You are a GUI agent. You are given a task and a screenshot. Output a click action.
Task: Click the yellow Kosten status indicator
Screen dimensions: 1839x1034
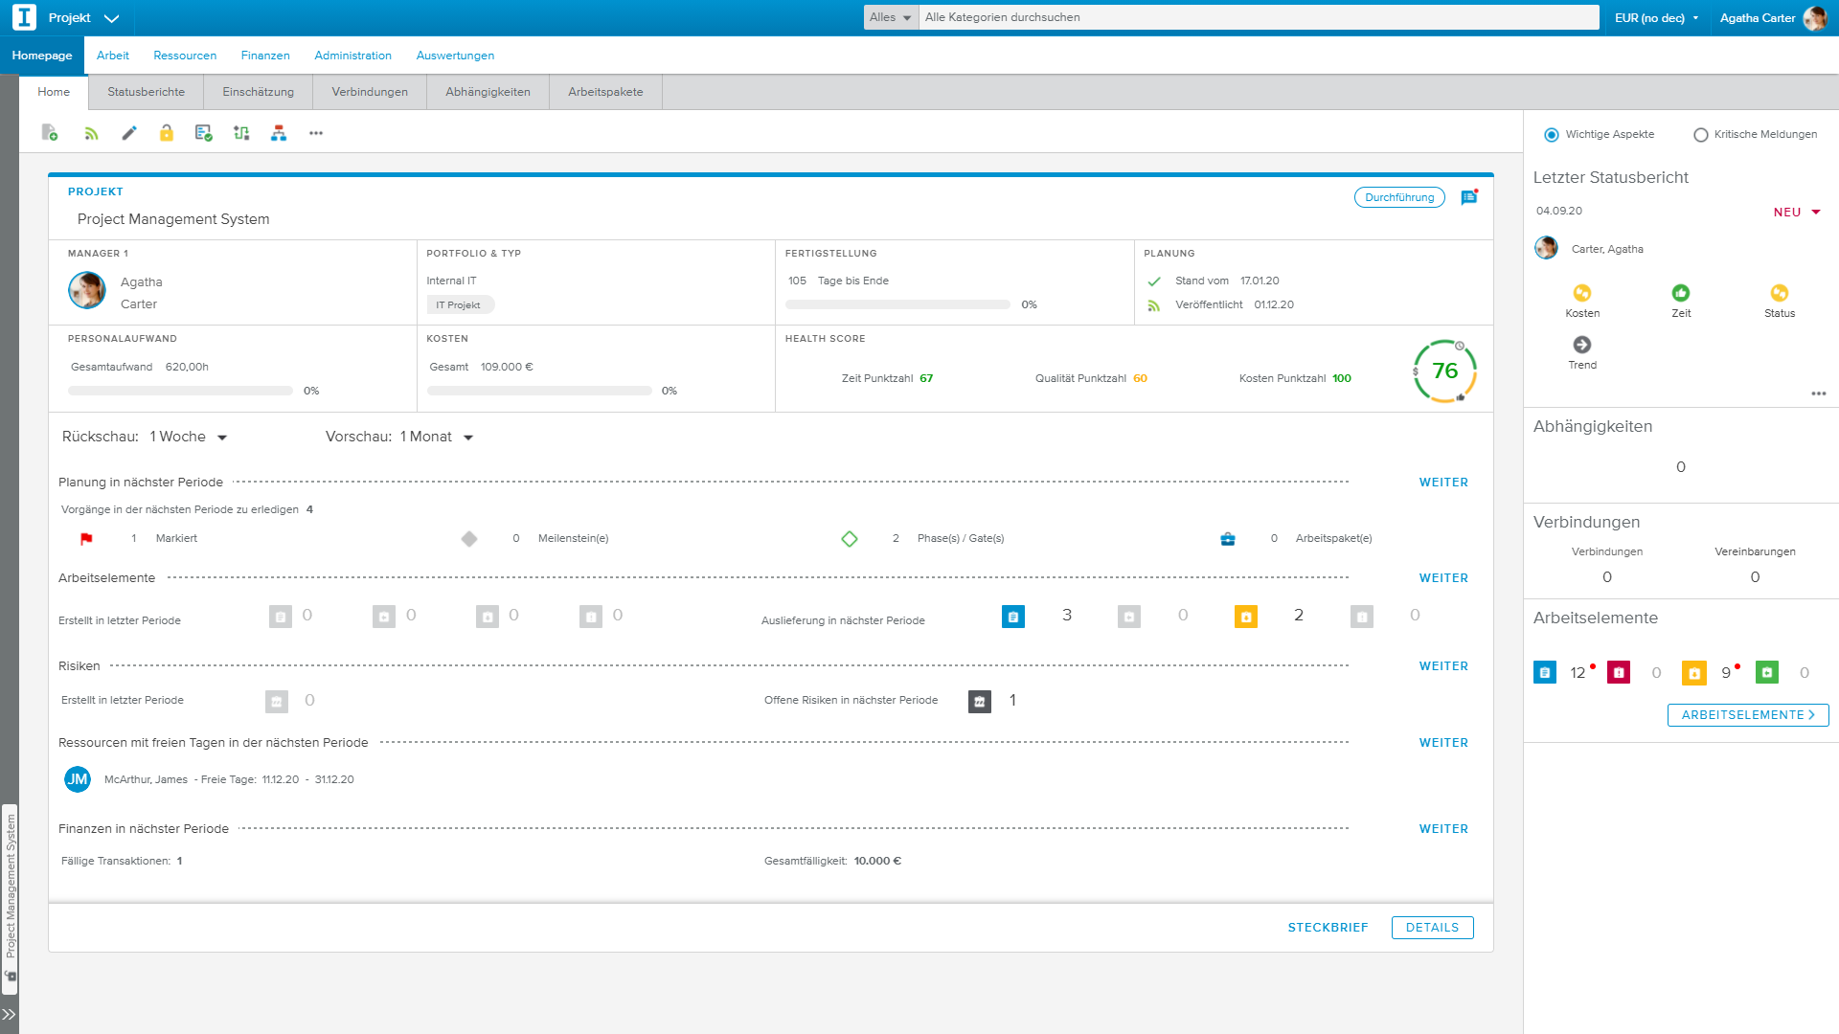[x=1582, y=295]
